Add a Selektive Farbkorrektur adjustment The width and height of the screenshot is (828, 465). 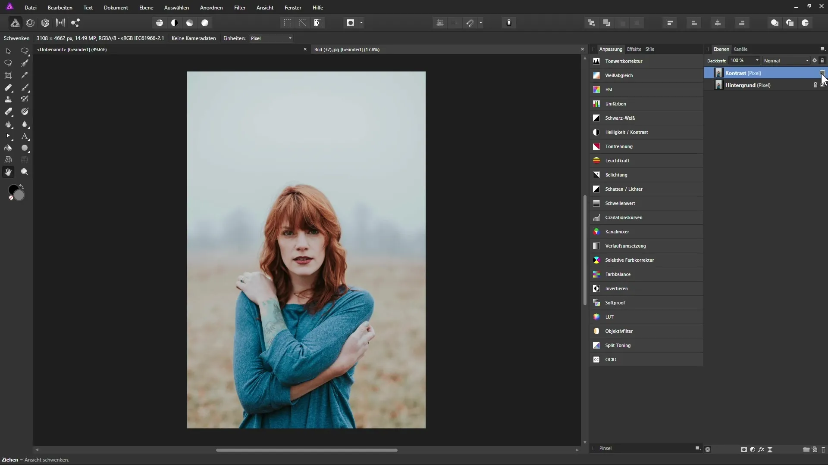click(x=646, y=260)
